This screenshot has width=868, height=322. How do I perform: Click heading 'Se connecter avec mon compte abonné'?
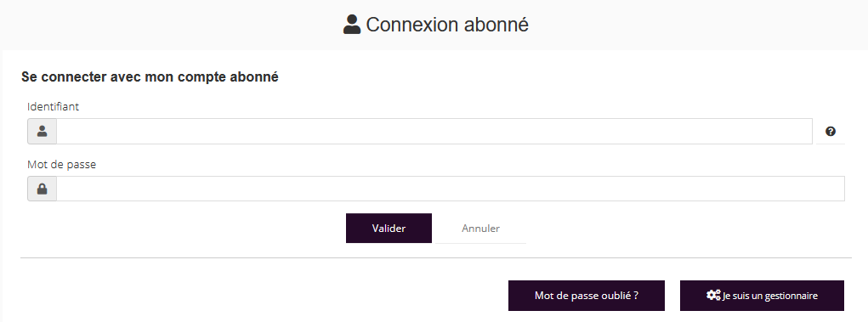(150, 77)
